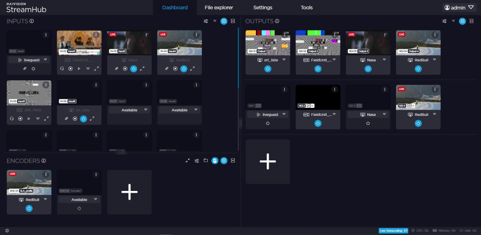Click the record icon on FieldUnit Input2
Screen dimensions: 481x235
pyautogui.click(x=70, y=68)
